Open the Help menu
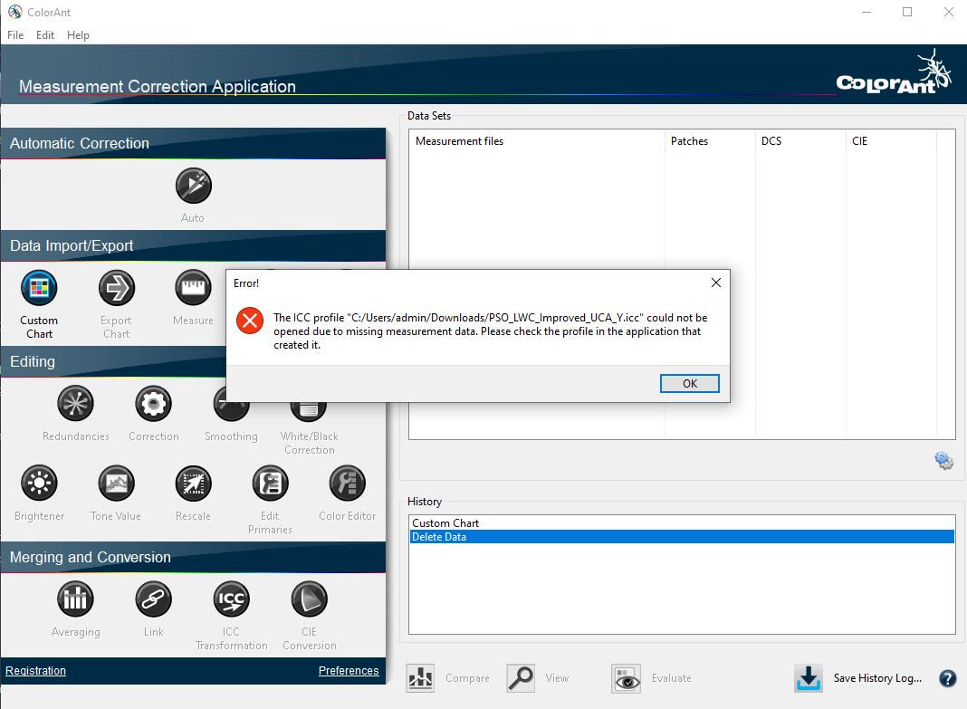The height and width of the screenshot is (709, 967). (x=79, y=35)
